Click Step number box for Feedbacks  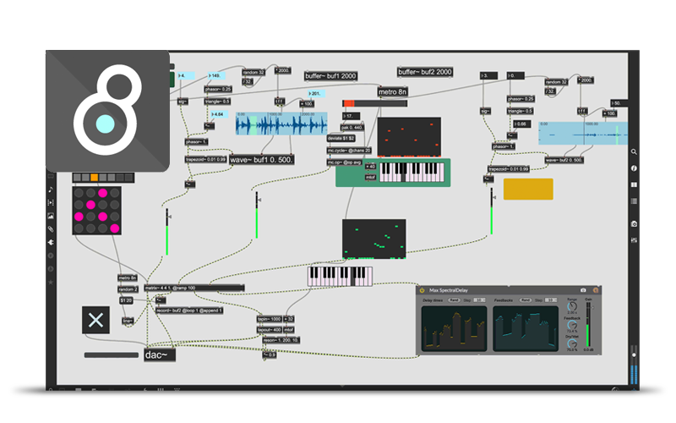click(551, 300)
